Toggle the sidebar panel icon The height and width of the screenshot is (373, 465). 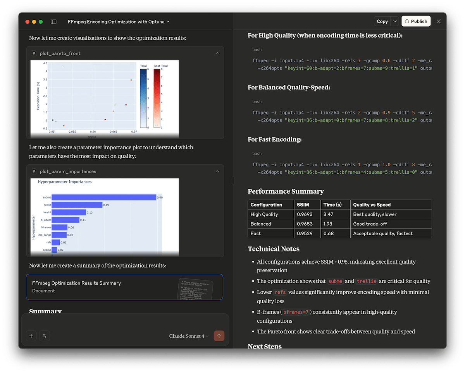click(53, 22)
